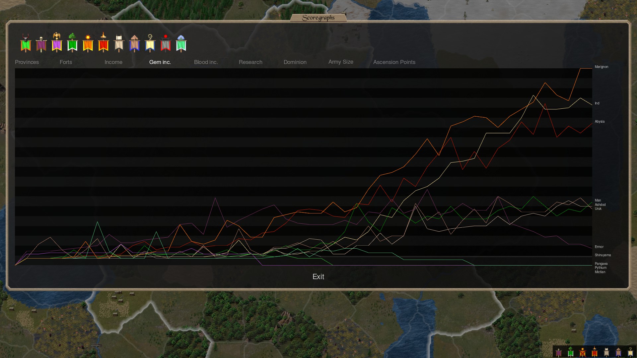Image resolution: width=637 pixels, height=358 pixels.
Task: View the Blood inc. graph
Action: coord(206,62)
